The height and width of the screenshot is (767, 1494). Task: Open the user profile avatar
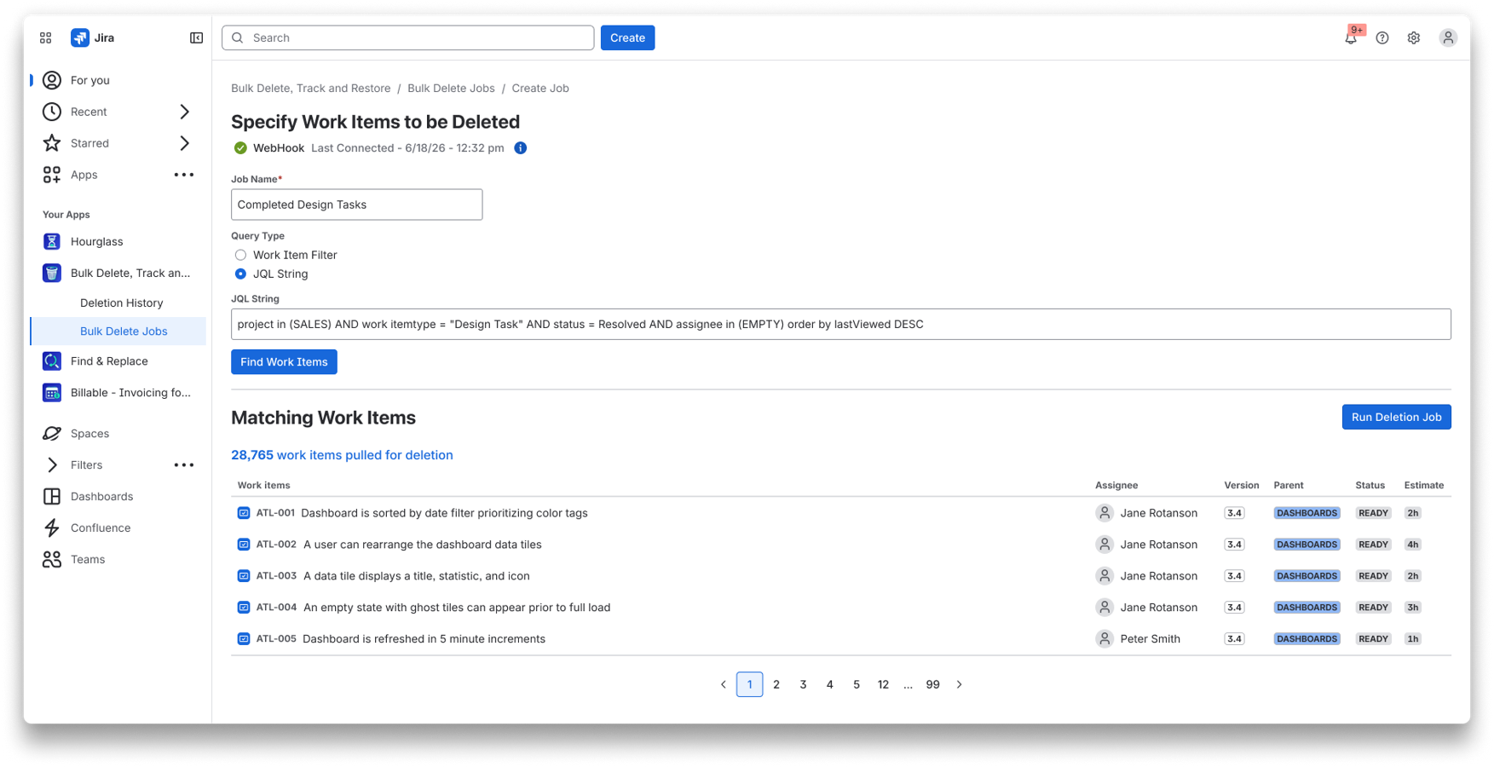point(1448,37)
